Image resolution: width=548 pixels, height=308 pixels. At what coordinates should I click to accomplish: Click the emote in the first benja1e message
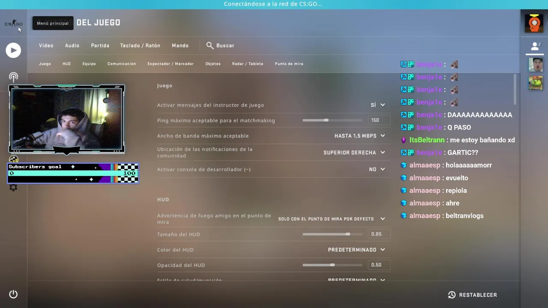(x=454, y=65)
